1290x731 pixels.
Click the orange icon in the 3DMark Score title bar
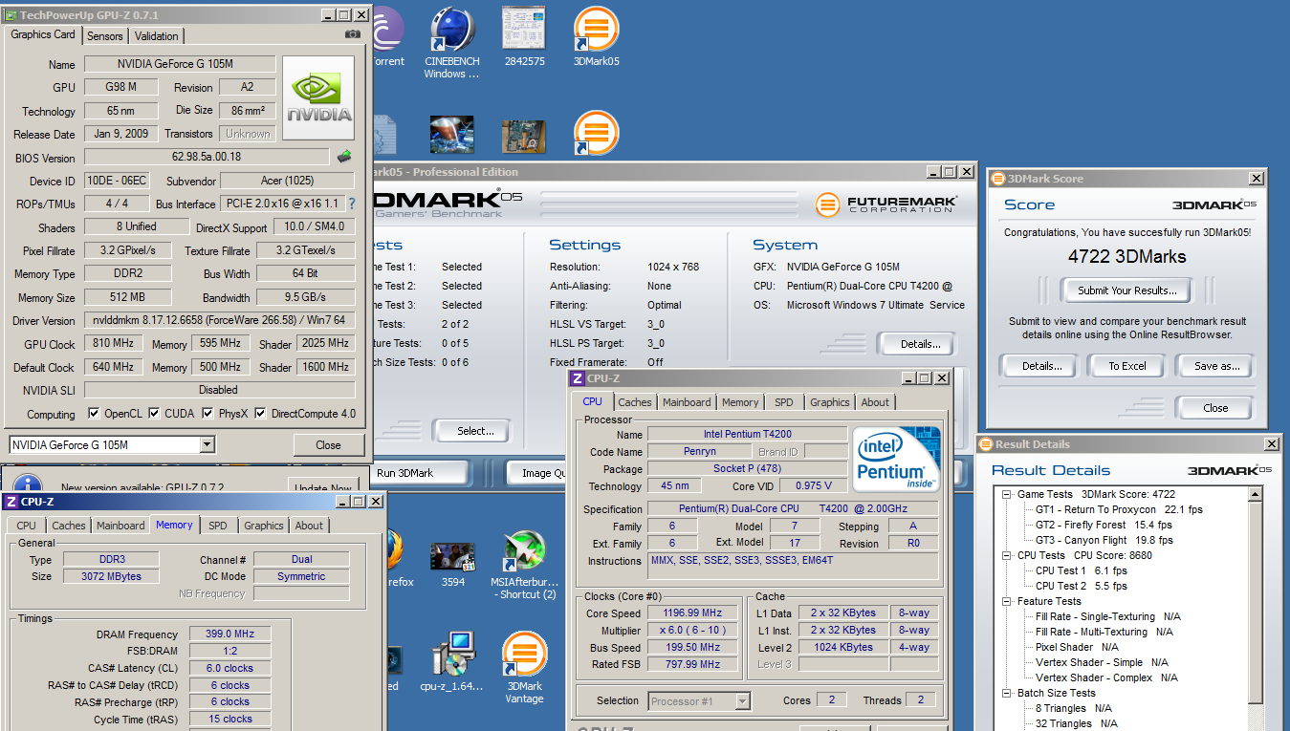coord(997,179)
